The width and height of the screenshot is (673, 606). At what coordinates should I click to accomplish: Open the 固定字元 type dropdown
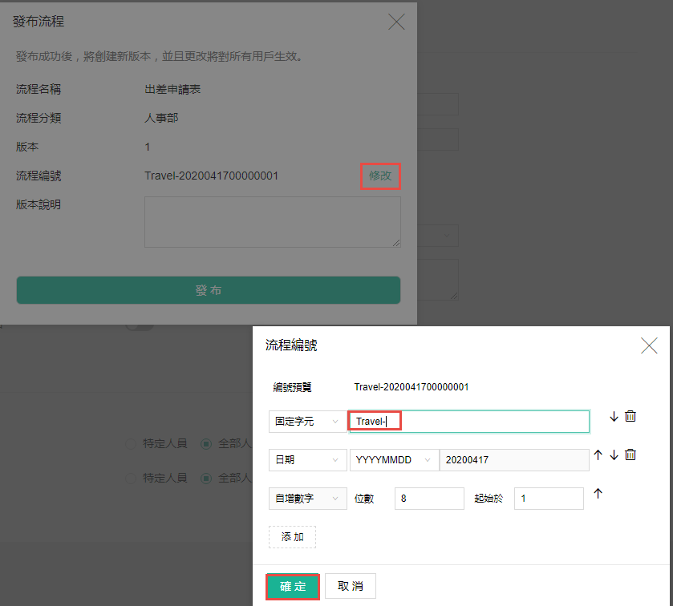click(307, 422)
